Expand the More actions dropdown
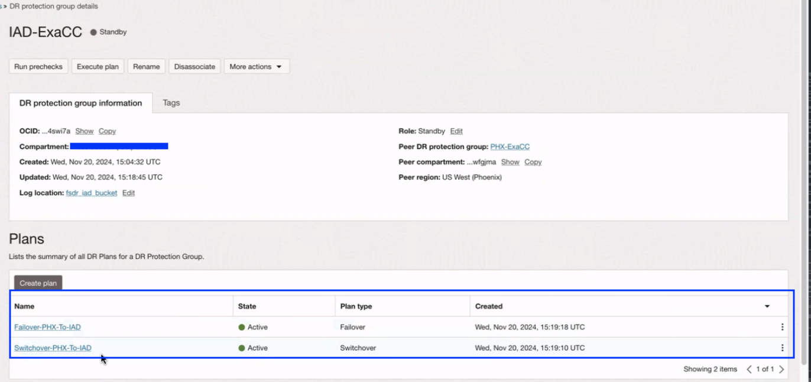 click(256, 67)
